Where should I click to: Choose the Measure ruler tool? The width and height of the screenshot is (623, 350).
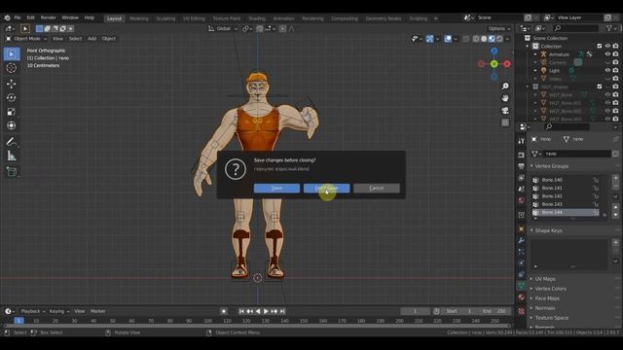pyautogui.click(x=12, y=156)
